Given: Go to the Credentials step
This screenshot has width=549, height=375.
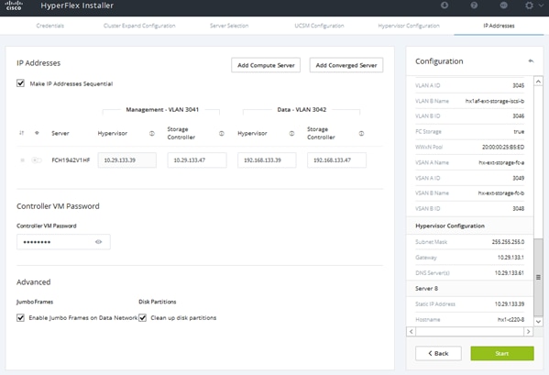Looking at the screenshot, I should 50,26.
